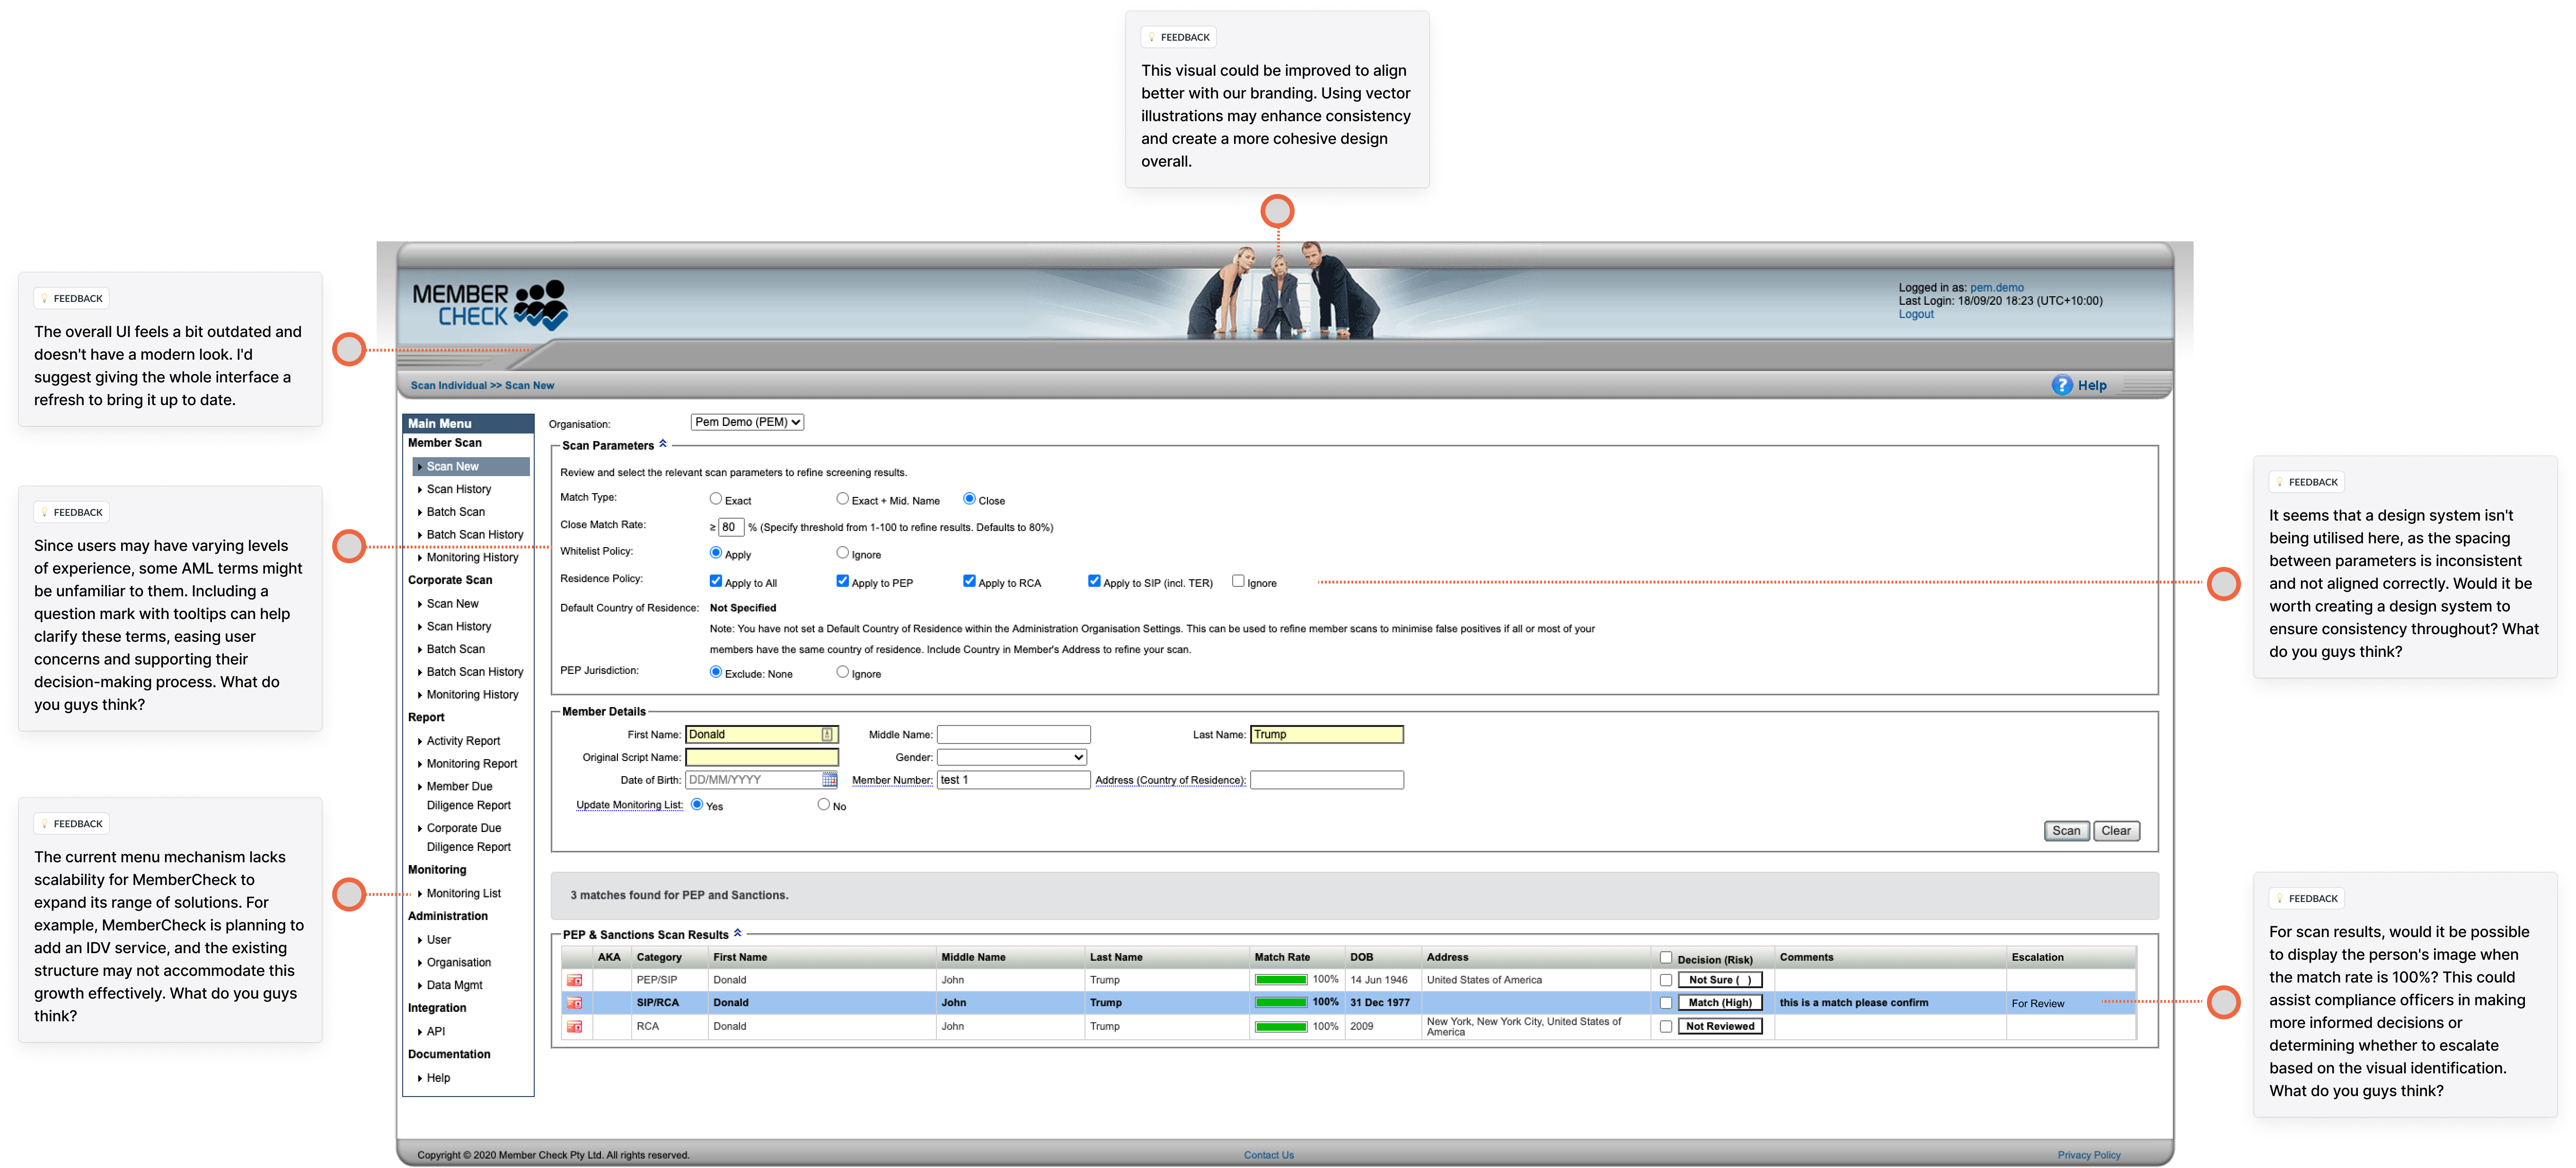Collapse Scan Parameters section chevron
2576x1168 pixels.
[663, 444]
